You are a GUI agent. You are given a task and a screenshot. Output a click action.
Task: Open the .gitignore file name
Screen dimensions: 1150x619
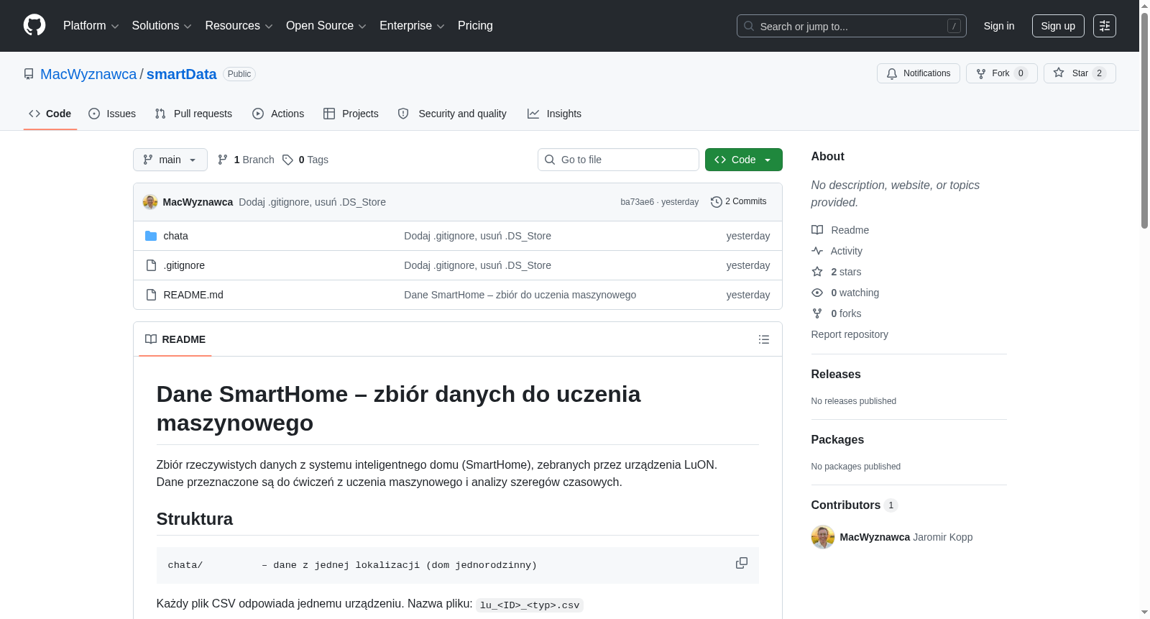tap(184, 265)
